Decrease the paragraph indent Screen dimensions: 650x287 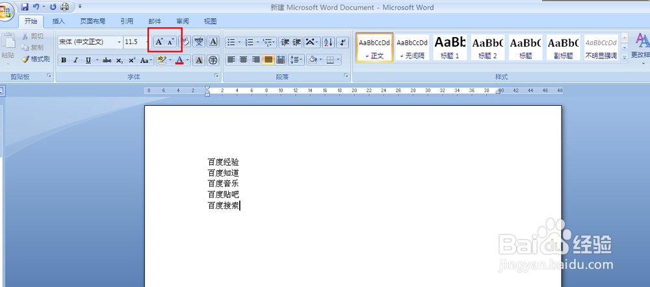point(285,42)
